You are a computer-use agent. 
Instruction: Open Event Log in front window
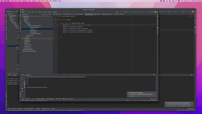pos(153,99)
